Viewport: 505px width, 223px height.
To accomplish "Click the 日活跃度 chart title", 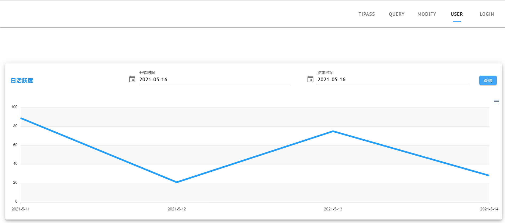I will pos(22,80).
